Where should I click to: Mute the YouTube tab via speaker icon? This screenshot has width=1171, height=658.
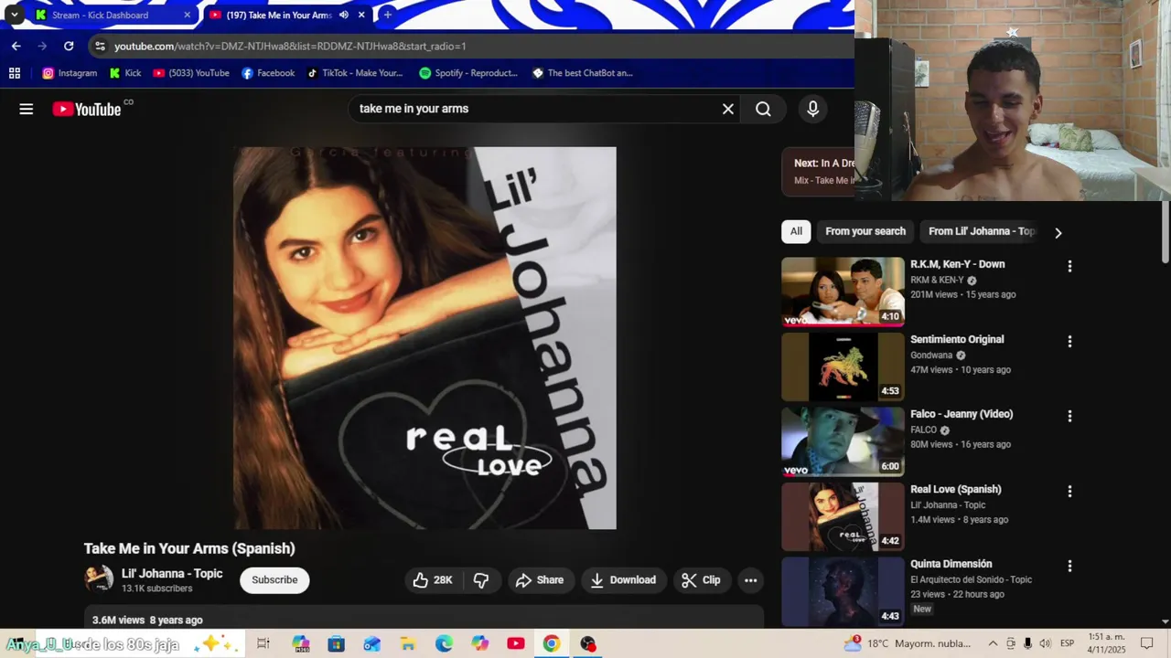(343, 15)
